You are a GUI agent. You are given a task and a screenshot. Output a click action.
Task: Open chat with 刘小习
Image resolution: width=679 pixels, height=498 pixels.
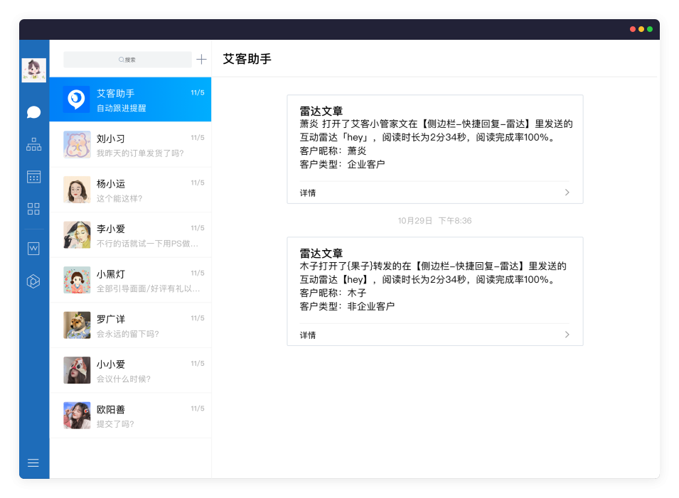coord(130,145)
